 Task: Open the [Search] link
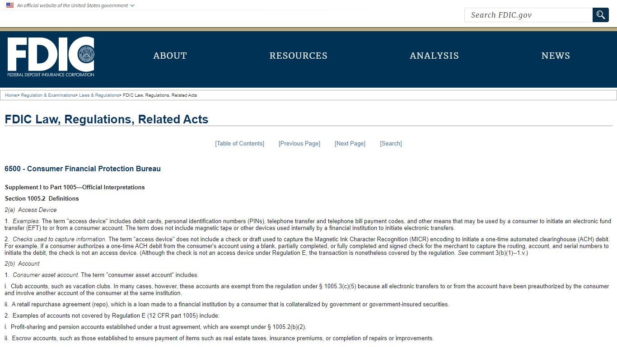(x=391, y=144)
